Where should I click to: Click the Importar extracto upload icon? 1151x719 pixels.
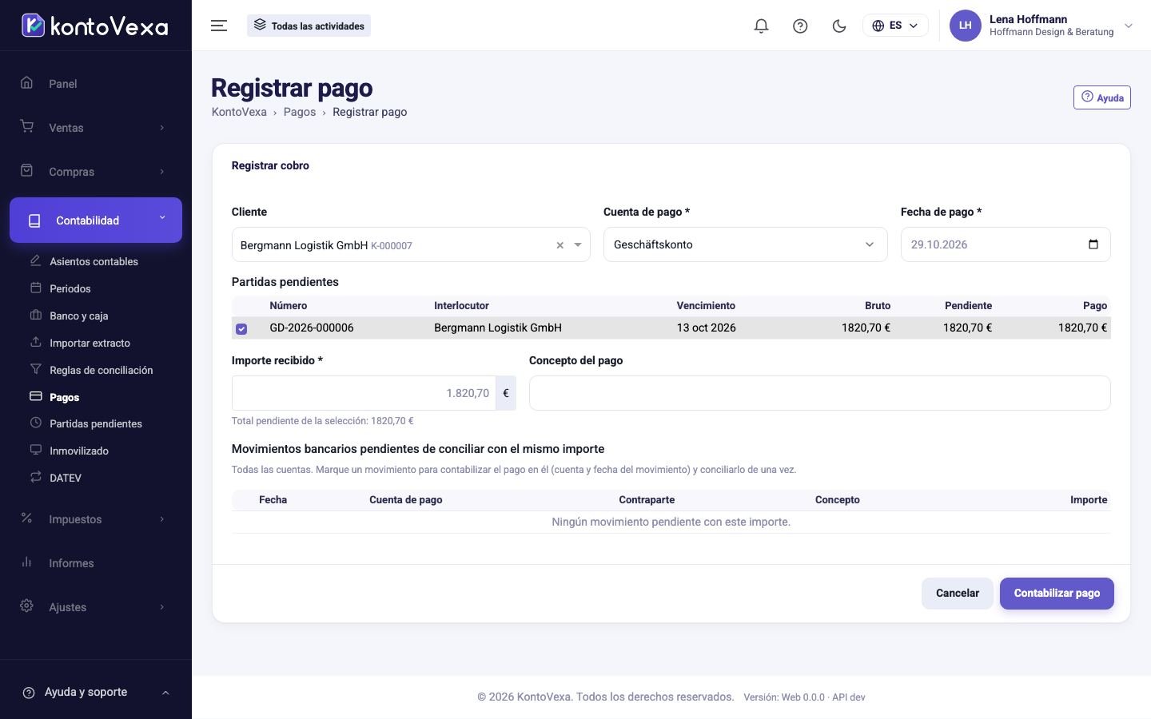(x=35, y=342)
